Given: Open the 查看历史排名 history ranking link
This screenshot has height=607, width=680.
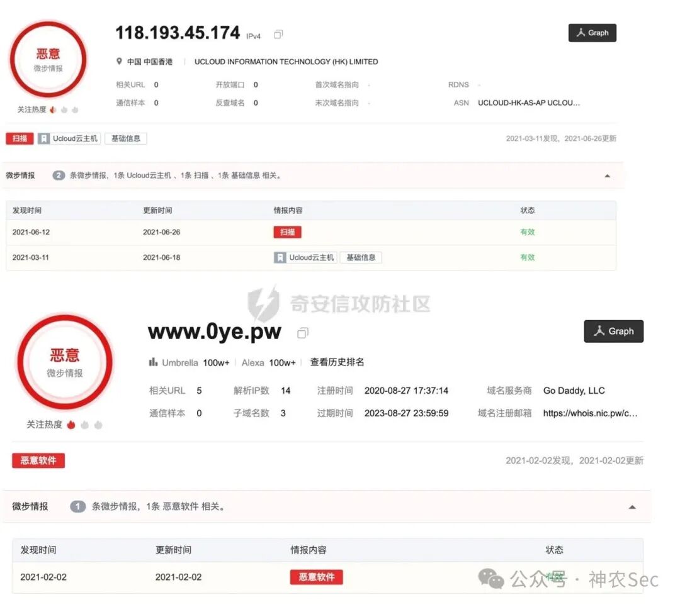Looking at the screenshot, I should point(337,362).
